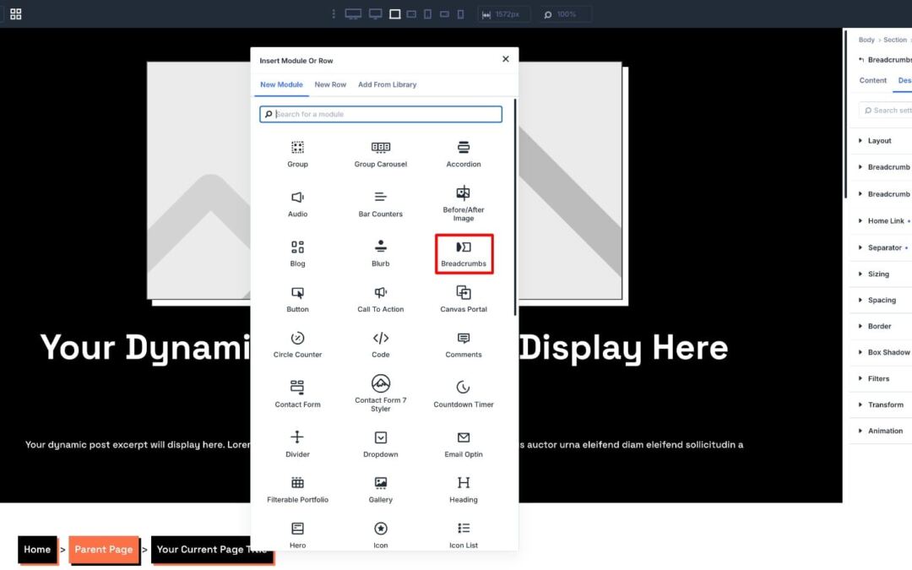Go back using the arrow beside Breadcrumbs title
This screenshot has width=912, height=570.
pyautogui.click(x=860, y=59)
